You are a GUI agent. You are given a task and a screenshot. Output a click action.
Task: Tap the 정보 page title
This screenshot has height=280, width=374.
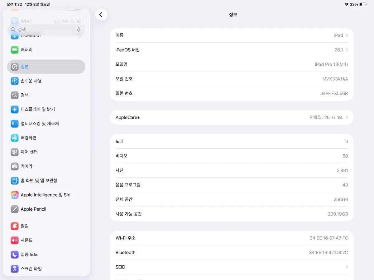(x=233, y=15)
